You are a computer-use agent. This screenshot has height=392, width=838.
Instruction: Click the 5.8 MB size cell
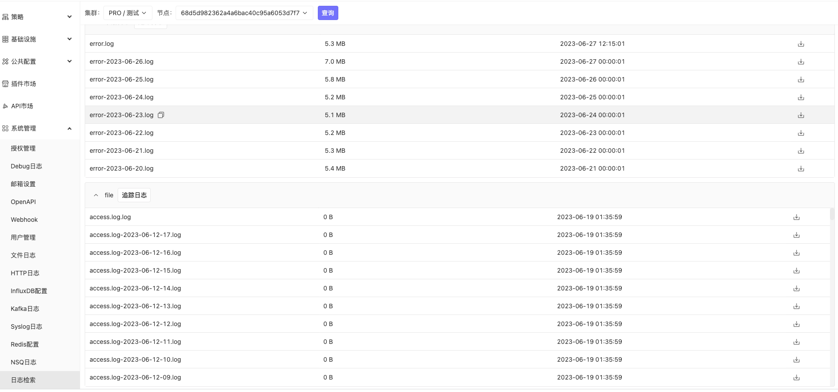335,79
